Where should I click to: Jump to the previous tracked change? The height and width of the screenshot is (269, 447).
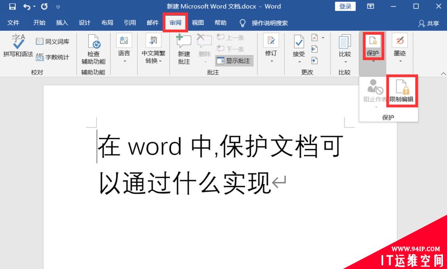[314, 49]
